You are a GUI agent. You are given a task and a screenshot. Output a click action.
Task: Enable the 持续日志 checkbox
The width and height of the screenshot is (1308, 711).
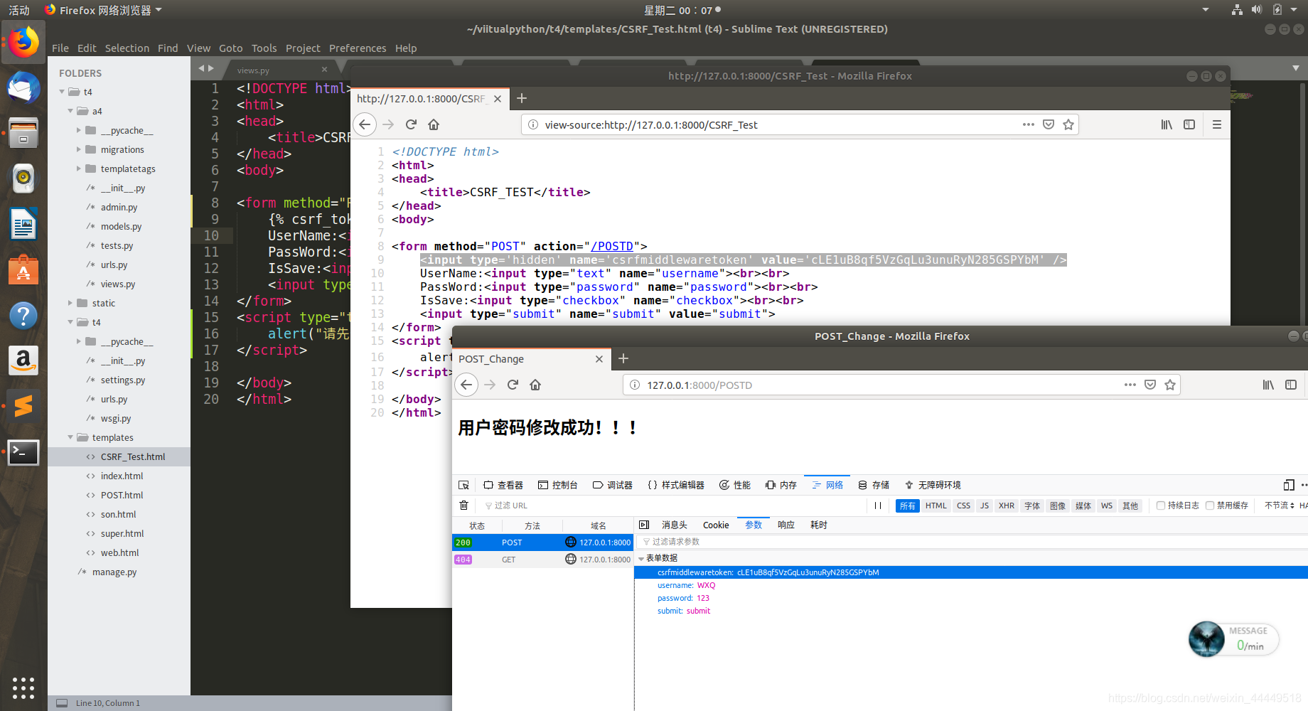1161,506
